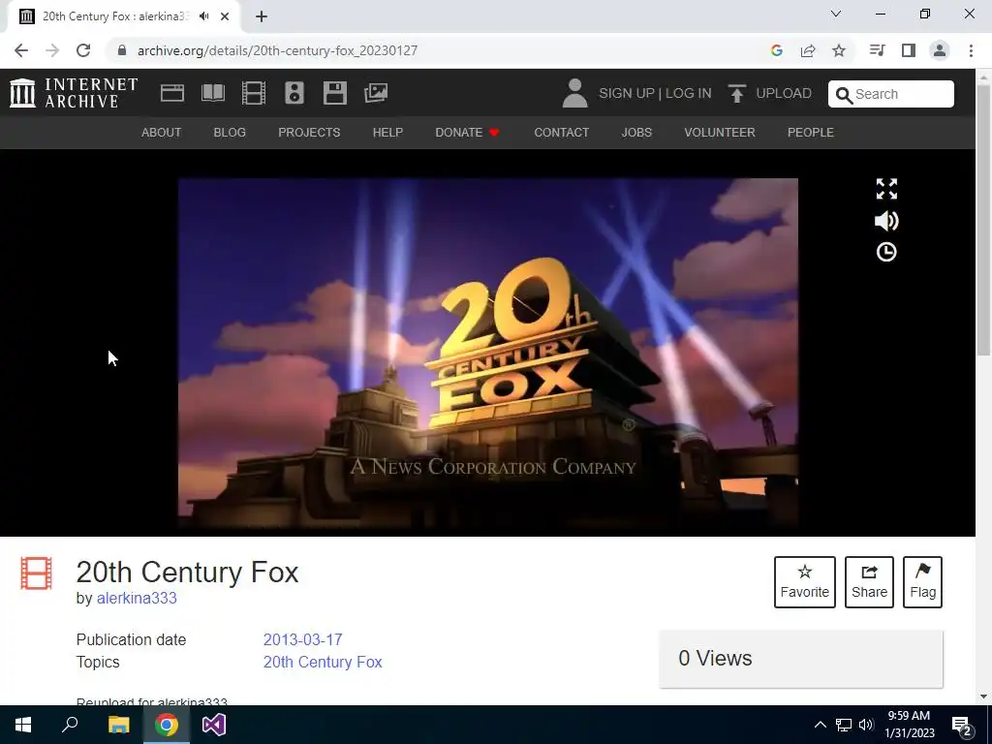This screenshot has height=744, width=992.
Task: Click the page vertical scrollbar
Action: (984, 220)
